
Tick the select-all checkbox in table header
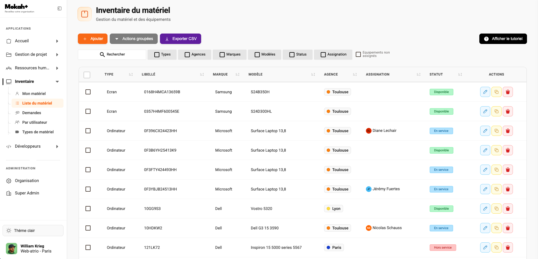point(87,75)
